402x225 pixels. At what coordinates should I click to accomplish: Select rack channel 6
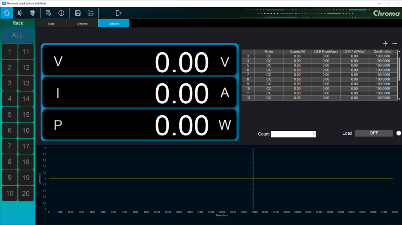[x=10, y=130]
